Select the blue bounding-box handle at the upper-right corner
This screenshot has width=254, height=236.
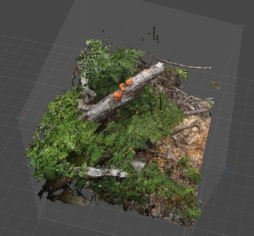coord(243,26)
